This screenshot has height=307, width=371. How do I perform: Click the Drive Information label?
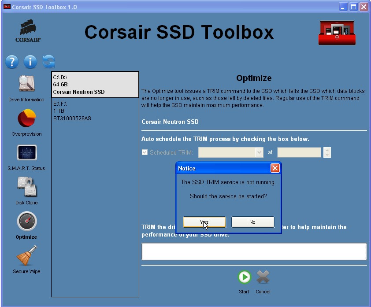[x=26, y=100]
